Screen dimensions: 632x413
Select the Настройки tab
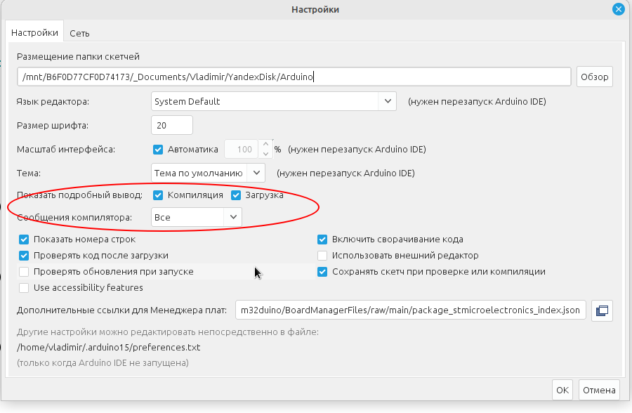[34, 33]
